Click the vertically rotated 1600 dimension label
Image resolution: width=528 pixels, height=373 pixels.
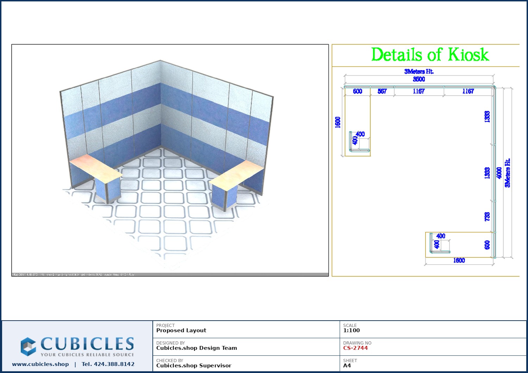338,122
